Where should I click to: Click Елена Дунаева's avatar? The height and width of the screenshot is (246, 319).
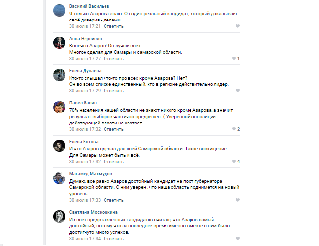59,75
